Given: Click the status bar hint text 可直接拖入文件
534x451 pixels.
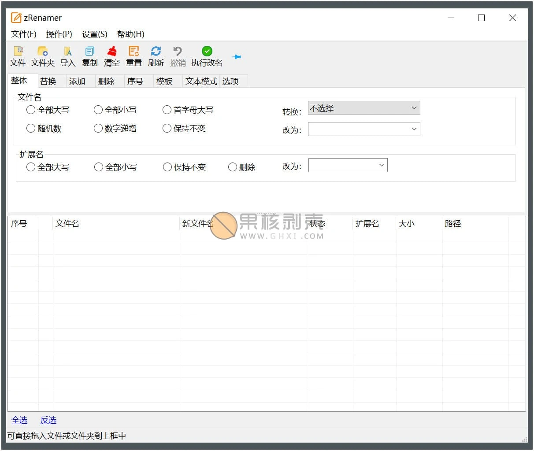Looking at the screenshot, I should pos(67,436).
